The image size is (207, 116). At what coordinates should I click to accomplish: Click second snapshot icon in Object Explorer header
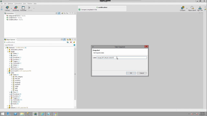coord(70,39)
